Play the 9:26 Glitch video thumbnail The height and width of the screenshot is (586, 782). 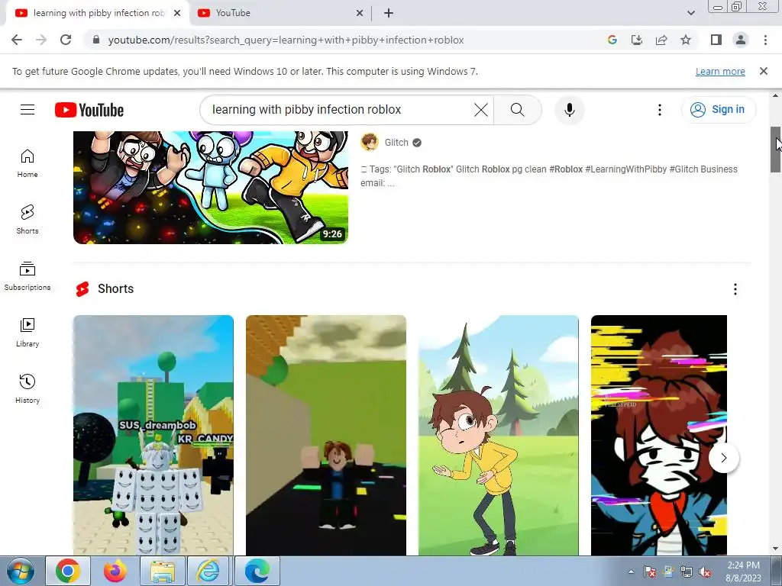(211, 188)
